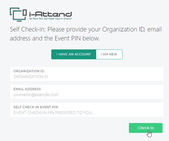Screen dimensions: 169x141
Task: Click the ORGANIZATION ID field label
Action: pos(29,71)
